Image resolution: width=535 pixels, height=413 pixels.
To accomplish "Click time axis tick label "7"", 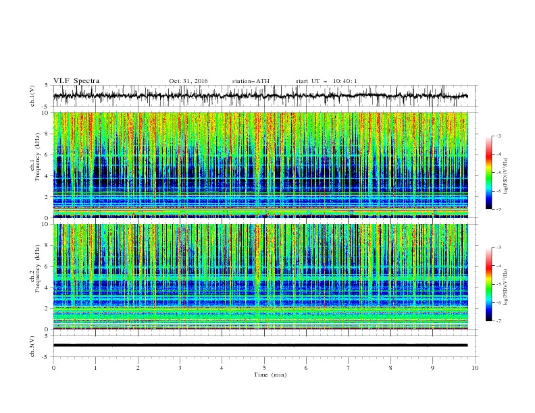I will (x=349, y=368).
